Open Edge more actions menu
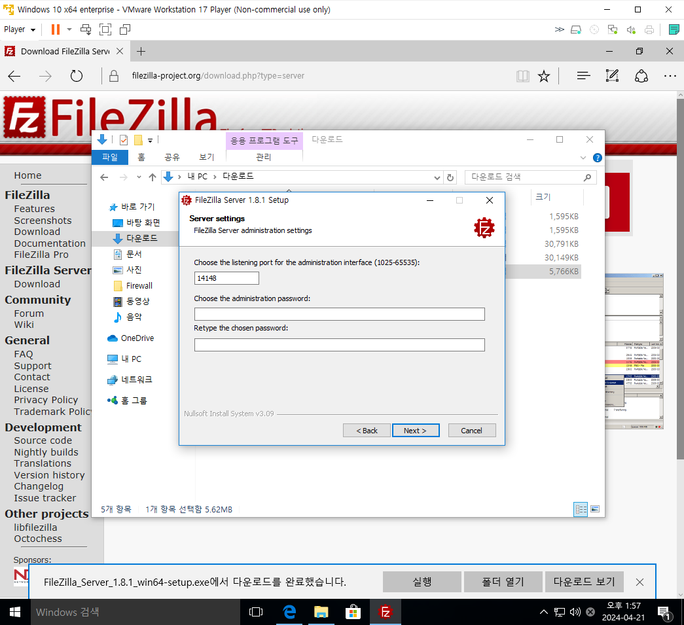Viewport: 684px width, 625px height. [670, 76]
